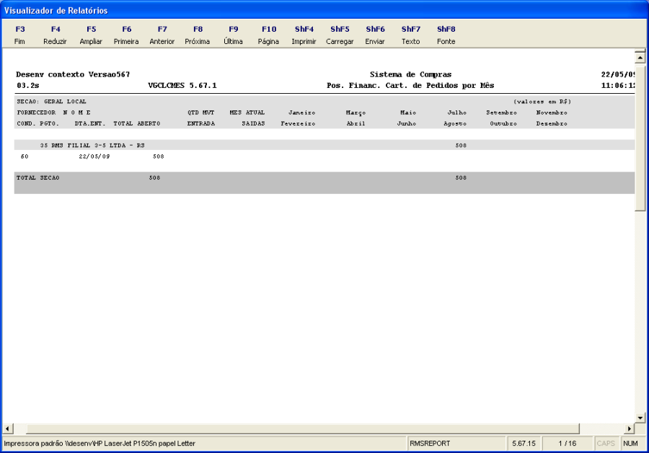Click the '5.67.15' version in status bar
The width and height of the screenshot is (649, 453).
pos(524,444)
